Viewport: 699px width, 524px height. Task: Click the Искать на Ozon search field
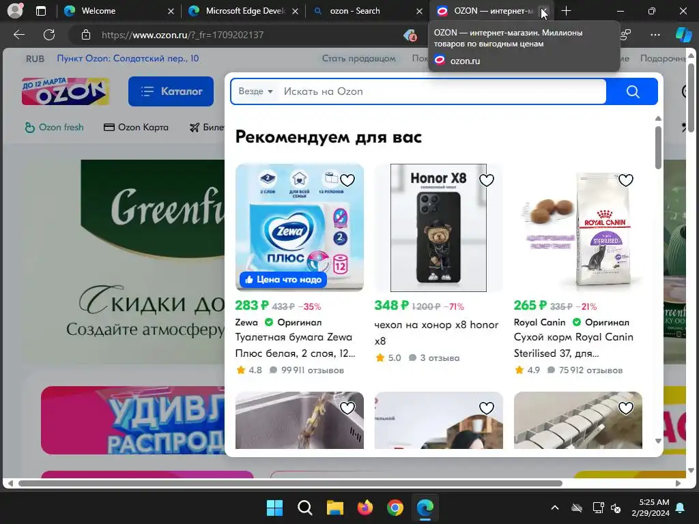(442, 91)
